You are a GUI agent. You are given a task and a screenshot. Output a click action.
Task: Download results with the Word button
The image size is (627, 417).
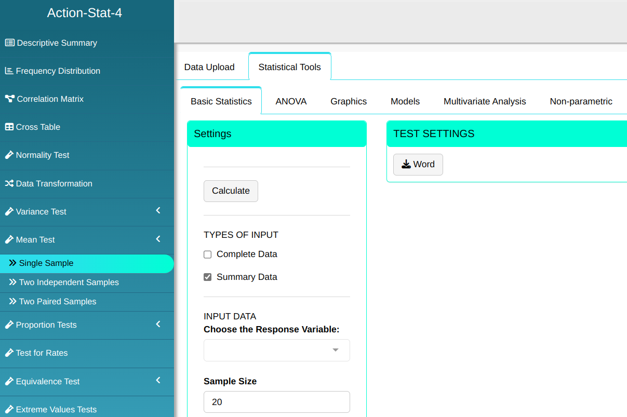click(418, 165)
